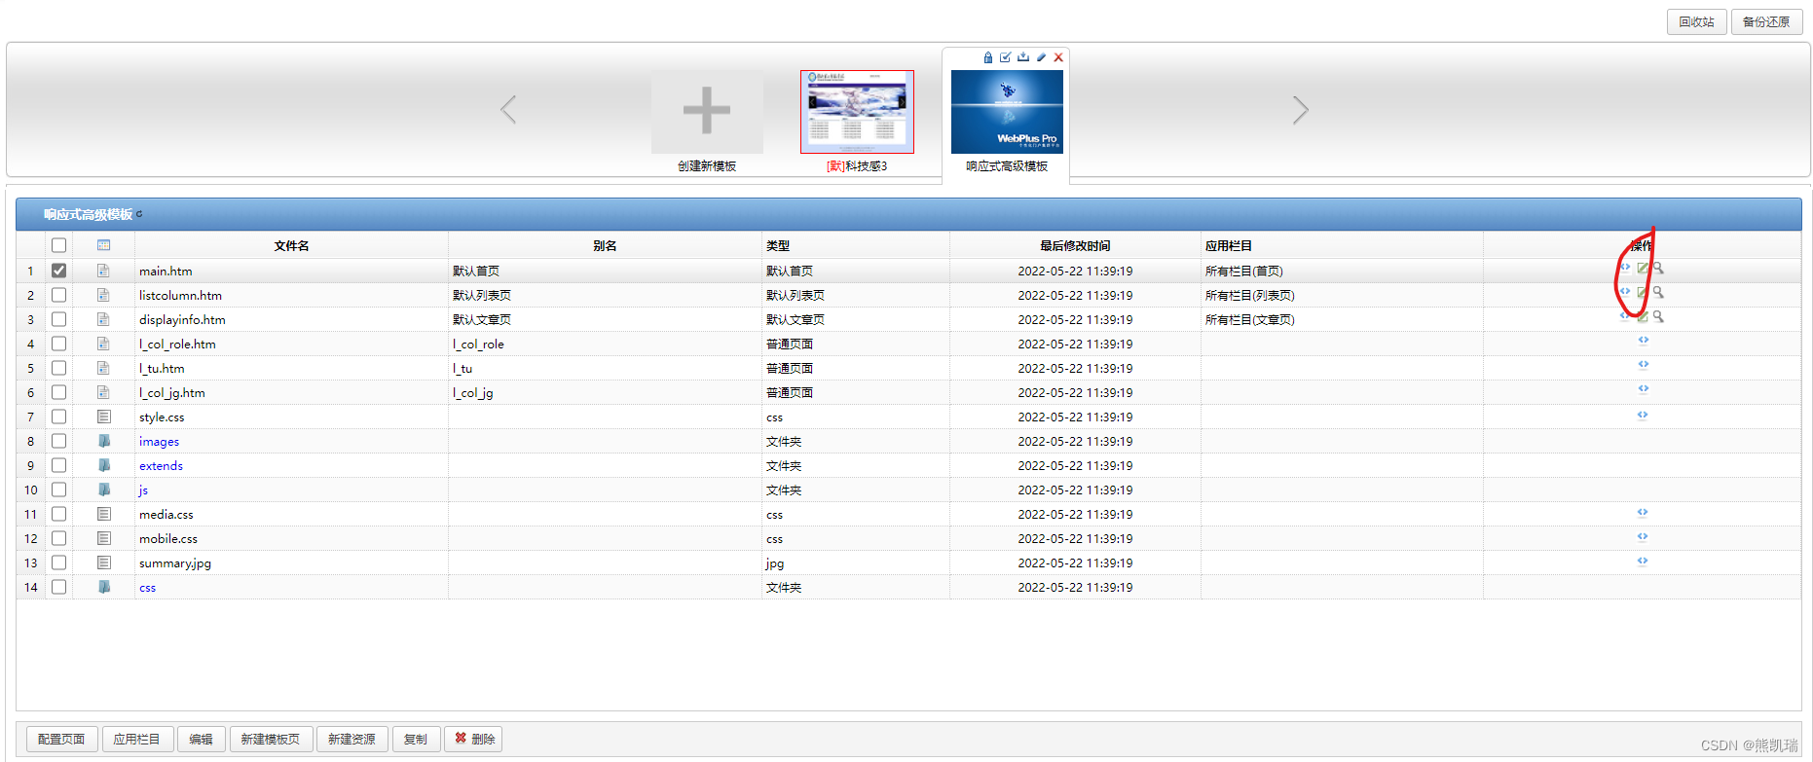Viewport: 1813px width, 762px height.
Task: Preview displayinfo.htm with magnifier icon
Action: (1658, 316)
